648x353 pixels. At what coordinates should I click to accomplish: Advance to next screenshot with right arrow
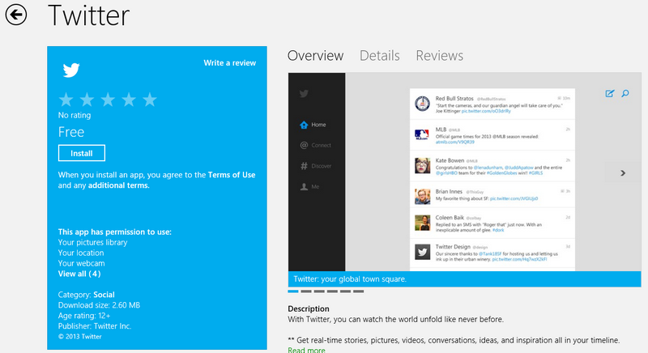623,172
